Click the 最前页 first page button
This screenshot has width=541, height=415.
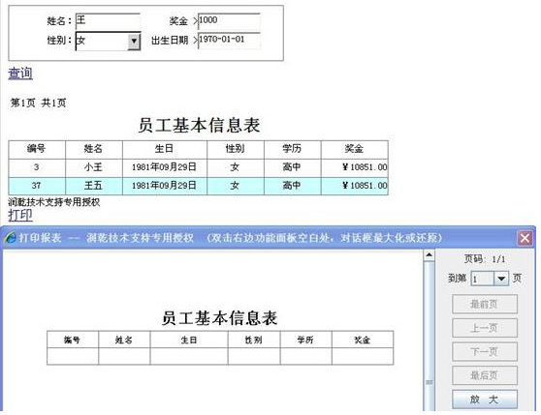tap(485, 304)
